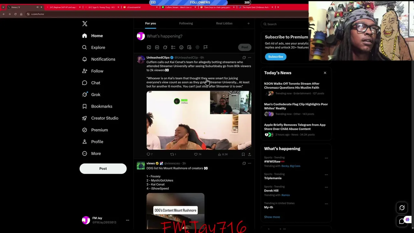
Task: Reload the page in the browser
Action: [15, 14]
